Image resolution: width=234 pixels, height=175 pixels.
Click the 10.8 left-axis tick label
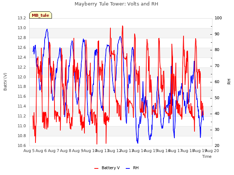click(22, 136)
